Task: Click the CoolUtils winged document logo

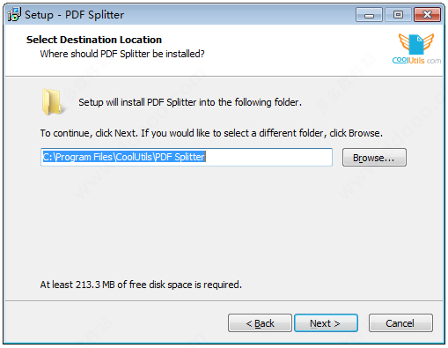Action: [x=416, y=44]
